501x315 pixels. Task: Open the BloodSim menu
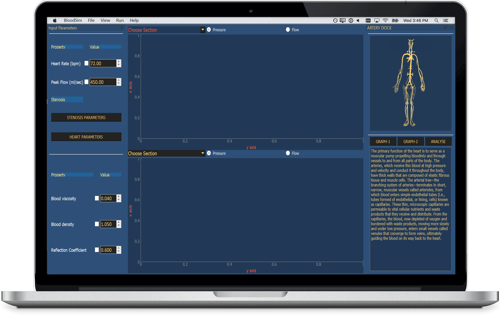73,20
